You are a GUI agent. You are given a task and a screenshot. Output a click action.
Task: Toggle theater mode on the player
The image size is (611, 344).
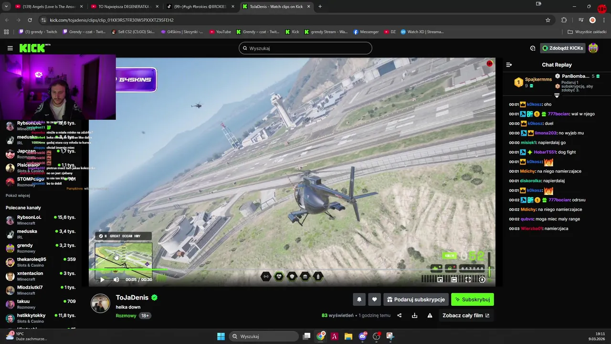454,279
